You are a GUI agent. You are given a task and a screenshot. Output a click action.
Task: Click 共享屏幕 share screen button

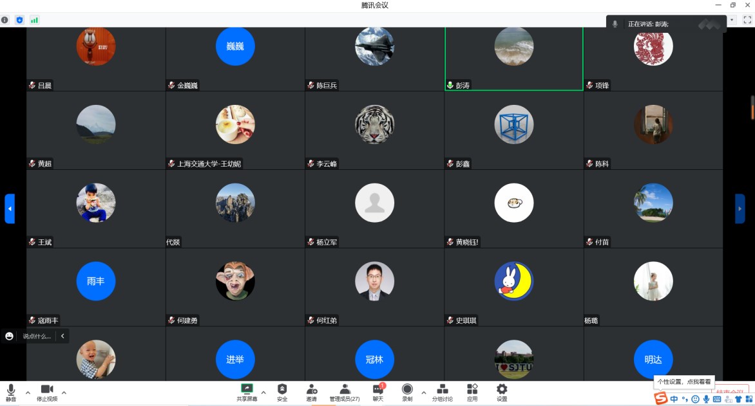tap(247, 392)
